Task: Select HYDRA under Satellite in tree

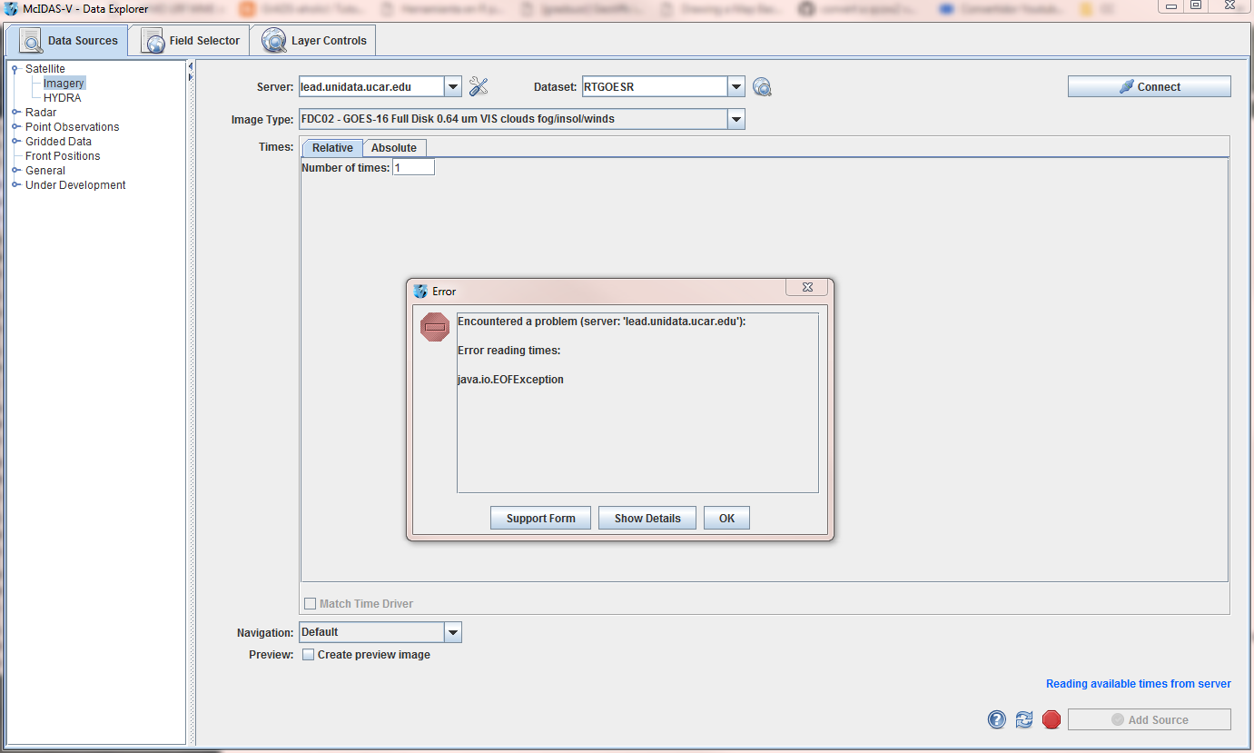Action: pyautogui.click(x=62, y=98)
